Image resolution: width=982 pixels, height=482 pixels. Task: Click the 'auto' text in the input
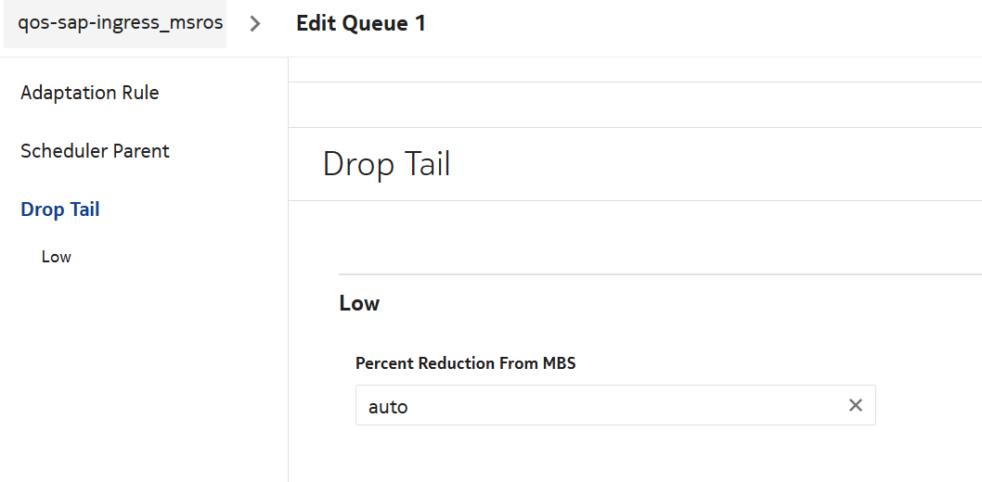[388, 406]
